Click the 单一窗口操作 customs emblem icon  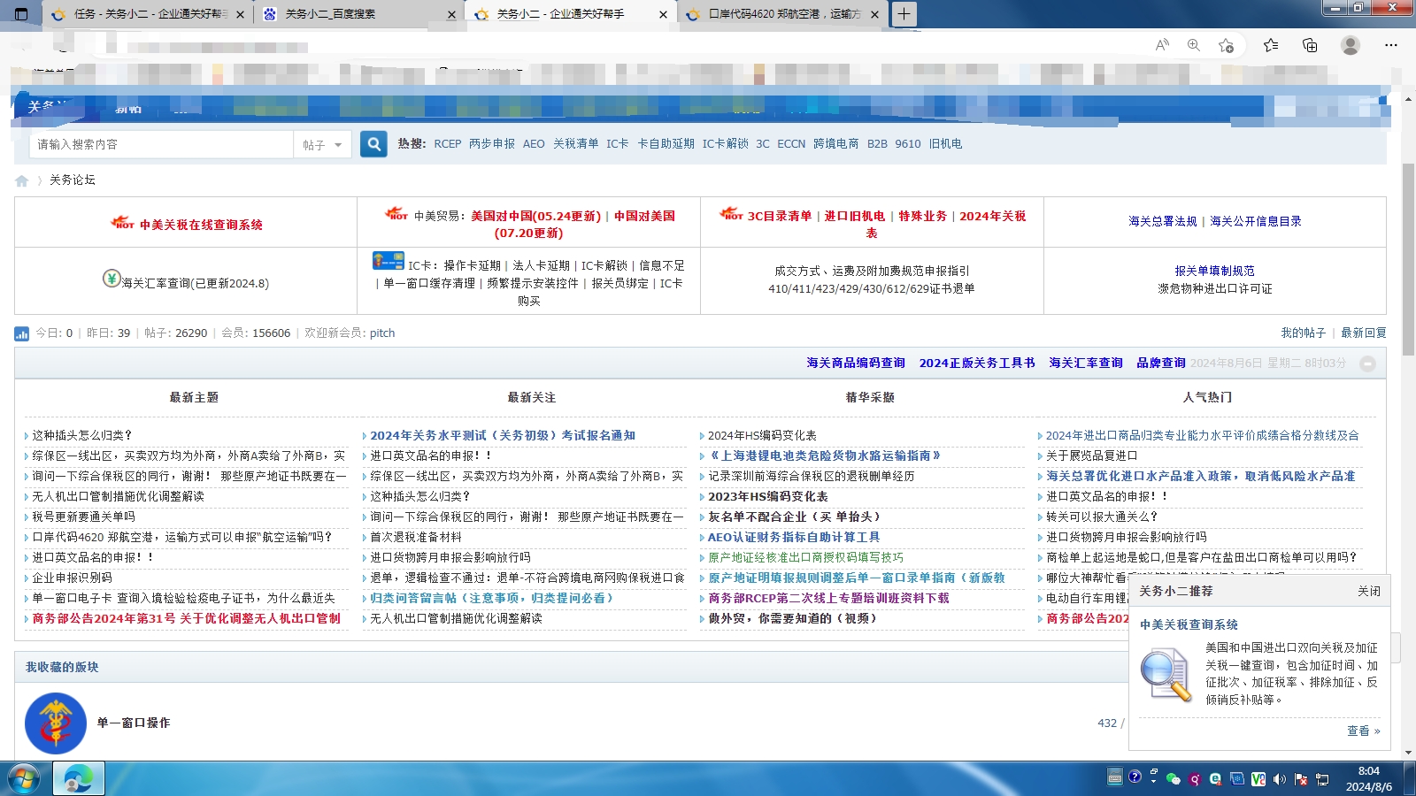56,723
